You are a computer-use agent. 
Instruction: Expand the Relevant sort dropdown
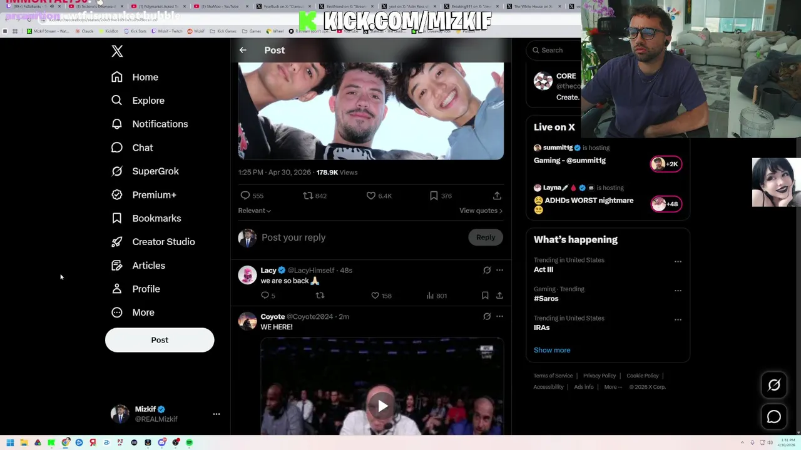(x=254, y=211)
